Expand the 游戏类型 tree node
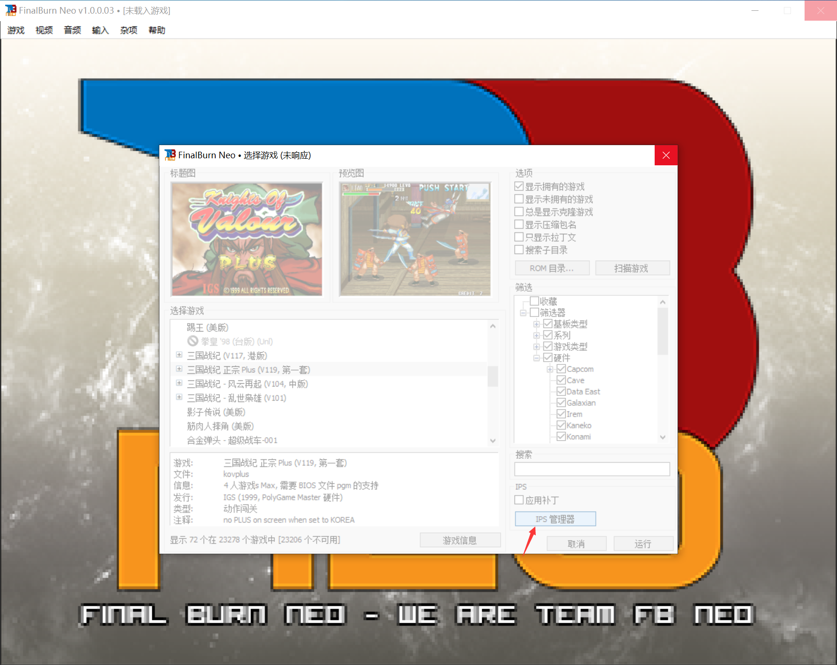 (x=536, y=347)
